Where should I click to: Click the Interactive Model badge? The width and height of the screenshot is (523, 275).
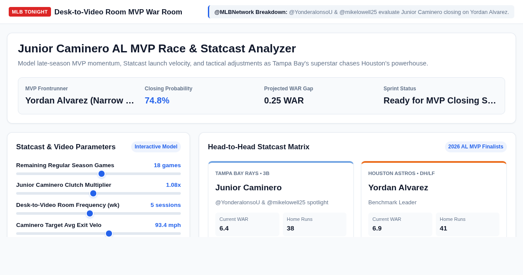click(x=156, y=147)
